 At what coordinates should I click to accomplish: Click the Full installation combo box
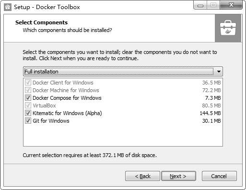coord(123,72)
